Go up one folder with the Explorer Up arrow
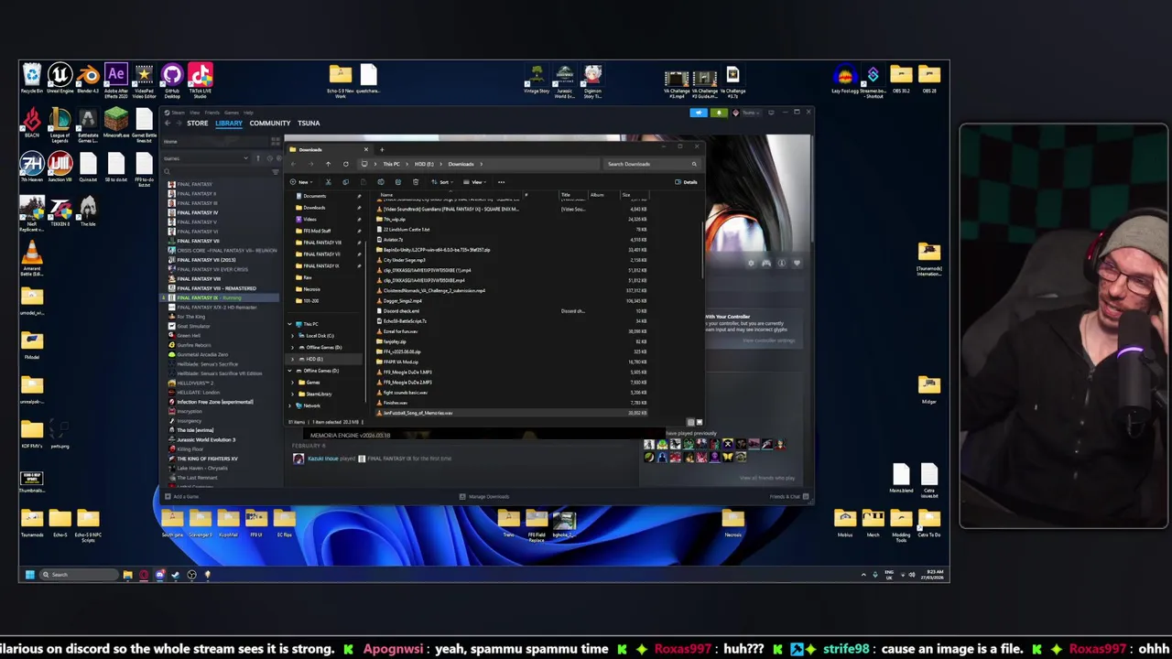Viewport: 1172px width, 659px height. [328, 164]
